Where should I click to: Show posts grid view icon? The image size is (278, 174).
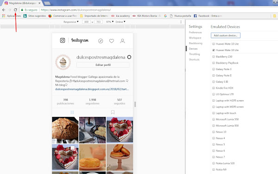click(72, 112)
